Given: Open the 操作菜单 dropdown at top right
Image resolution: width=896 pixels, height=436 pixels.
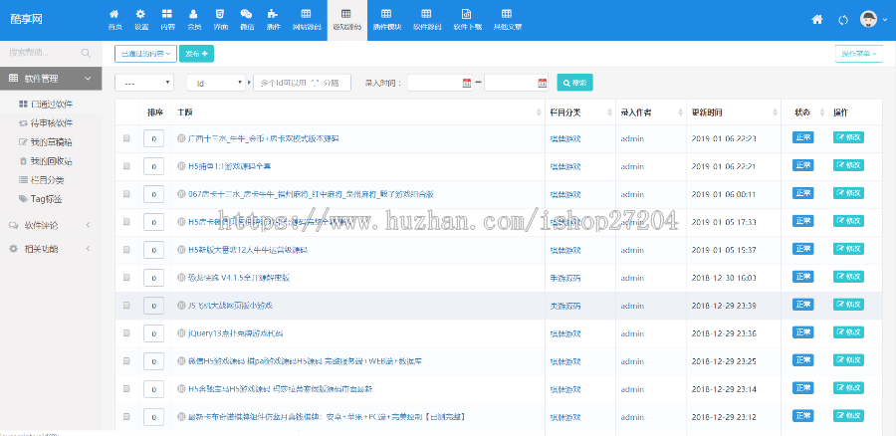Looking at the screenshot, I should pos(859,53).
